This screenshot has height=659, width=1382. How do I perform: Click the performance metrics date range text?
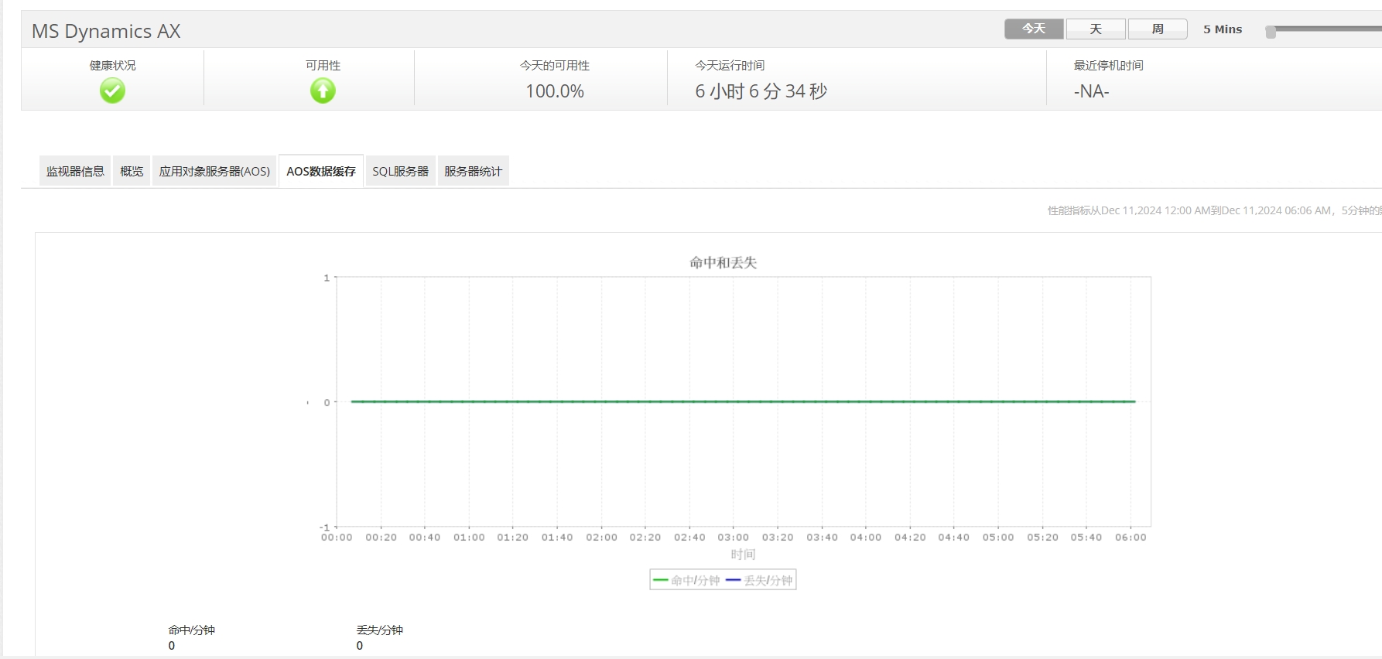tap(1214, 210)
